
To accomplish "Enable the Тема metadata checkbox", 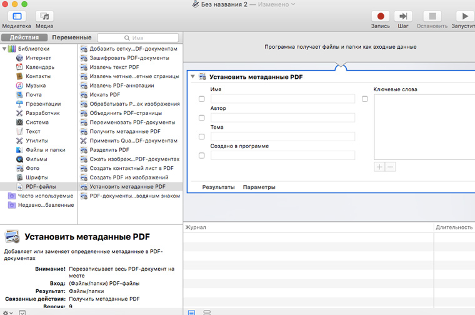I will click(201, 137).
